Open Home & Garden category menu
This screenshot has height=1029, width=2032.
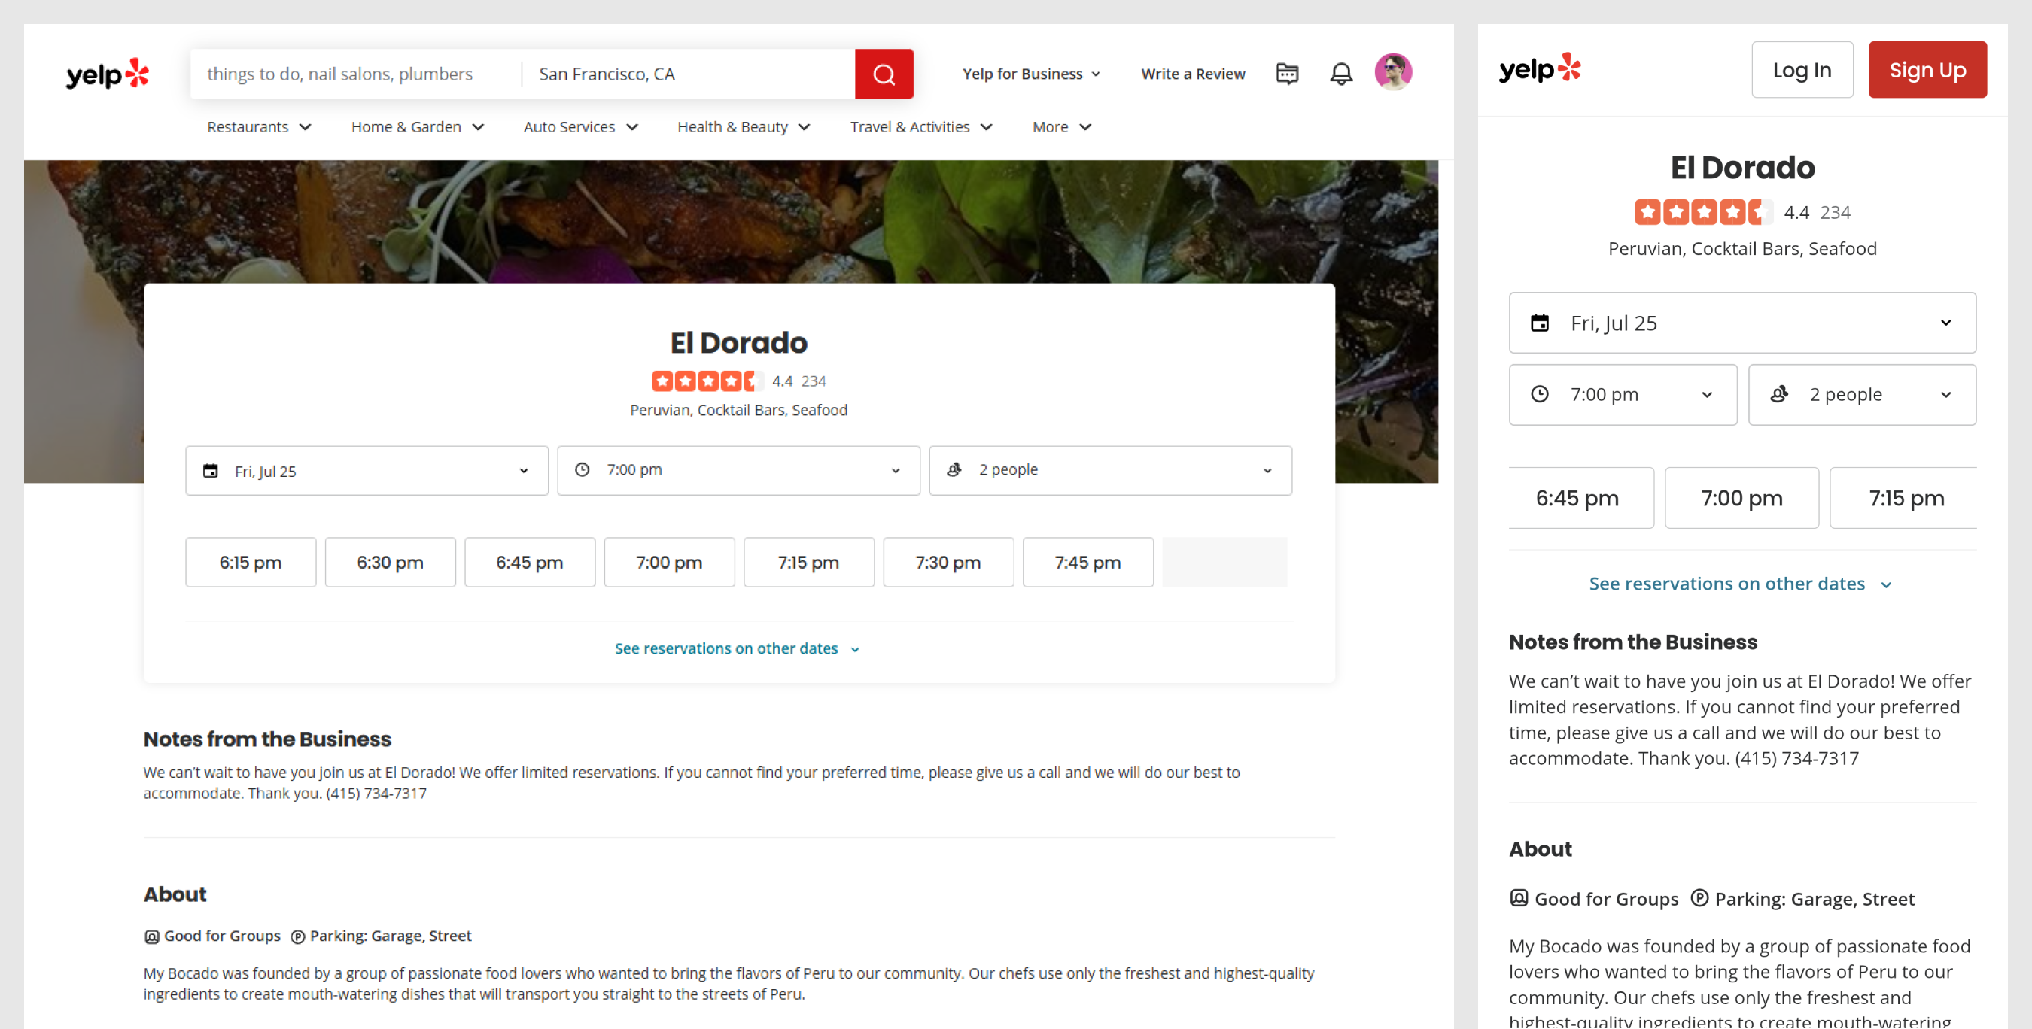tap(417, 127)
